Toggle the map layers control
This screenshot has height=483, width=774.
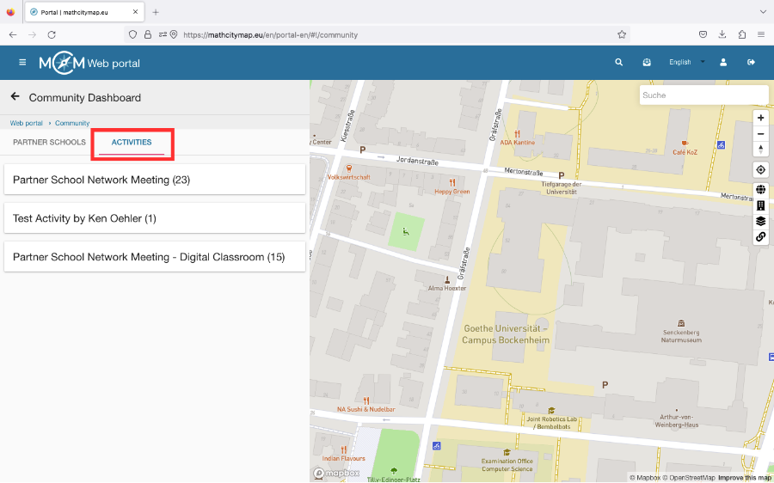760,221
